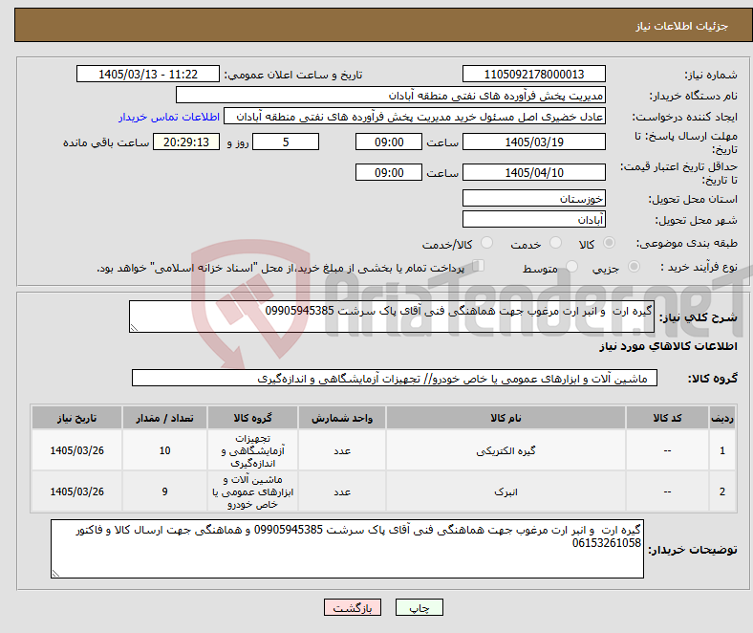Screen dimensions: 753x633
Task: Click the ماشین آلات و ابزارهای عمومی group cell
Action: pos(252,491)
